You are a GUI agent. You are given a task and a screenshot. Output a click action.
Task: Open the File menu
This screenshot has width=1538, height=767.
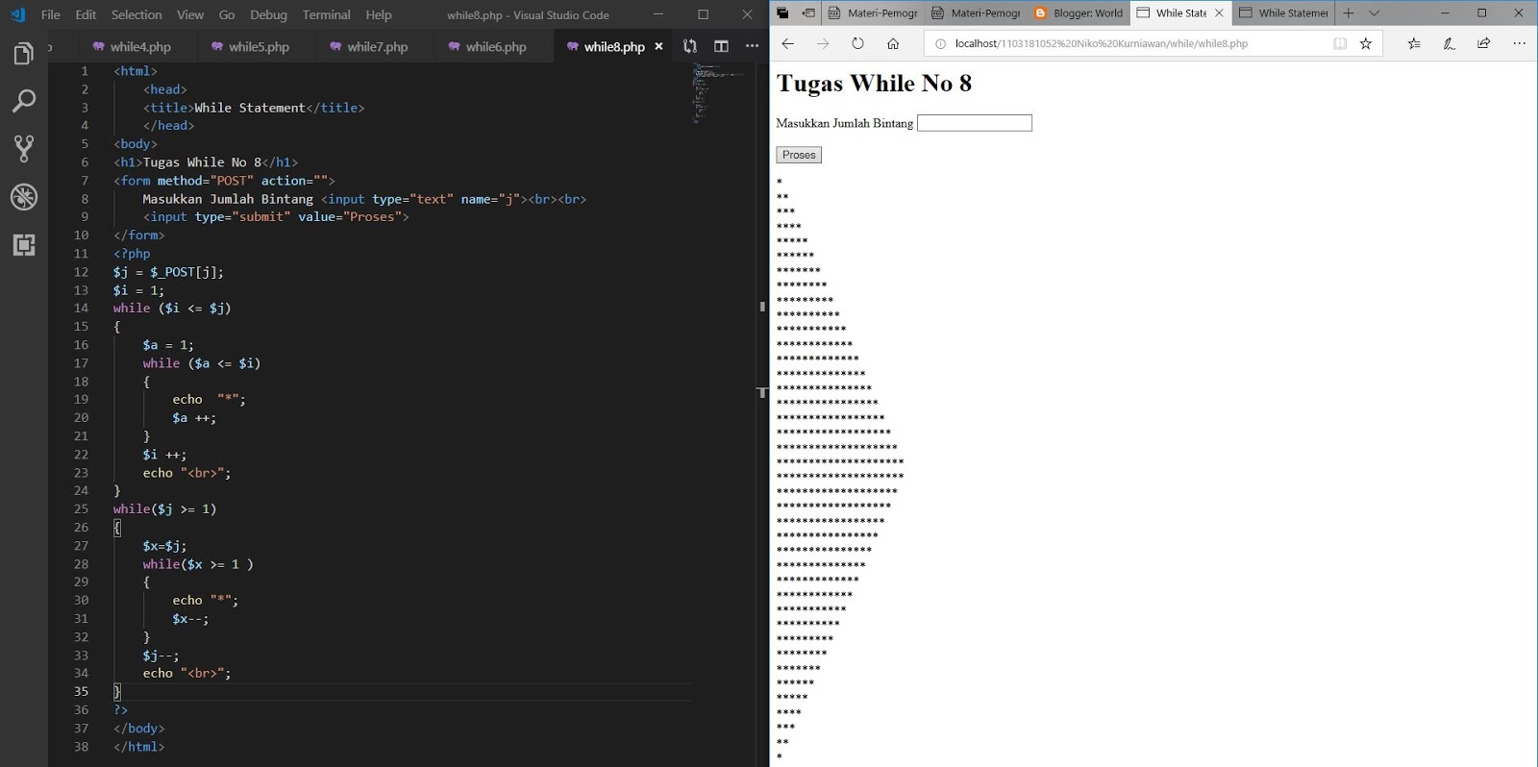pos(51,14)
